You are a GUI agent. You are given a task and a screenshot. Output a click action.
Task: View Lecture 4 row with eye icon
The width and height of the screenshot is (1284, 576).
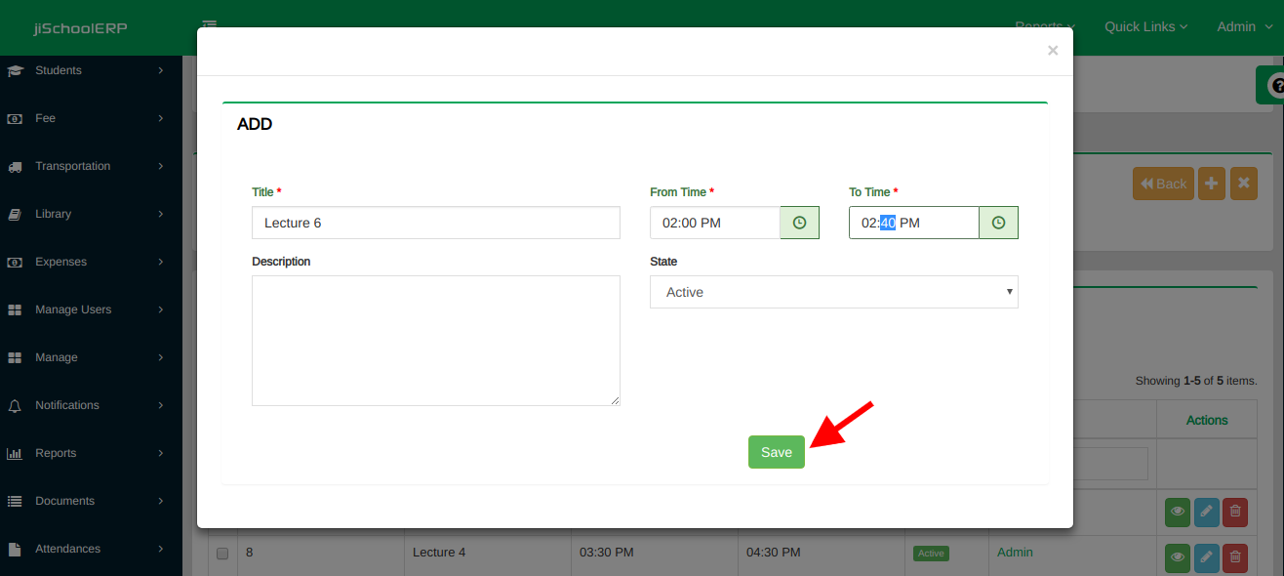tap(1178, 556)
